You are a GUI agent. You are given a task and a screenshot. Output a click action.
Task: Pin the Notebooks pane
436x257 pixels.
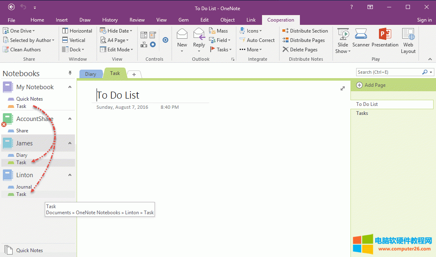(x=70, y=73)
